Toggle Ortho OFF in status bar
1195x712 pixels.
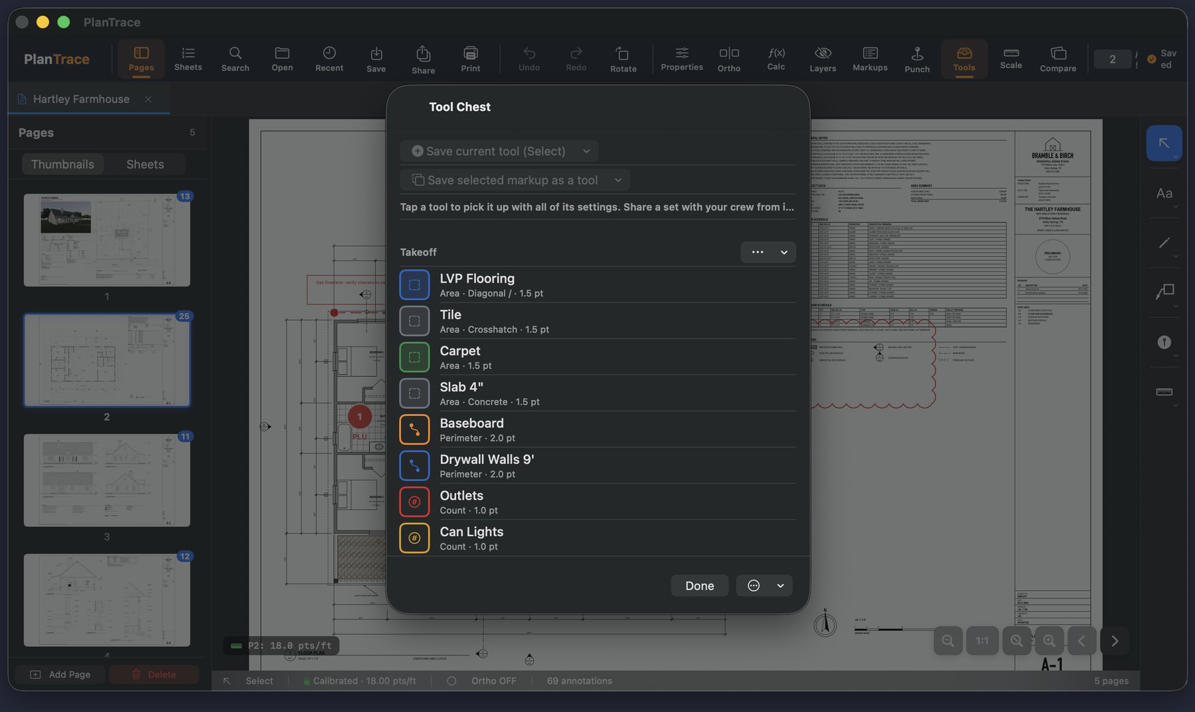point(482,681)
